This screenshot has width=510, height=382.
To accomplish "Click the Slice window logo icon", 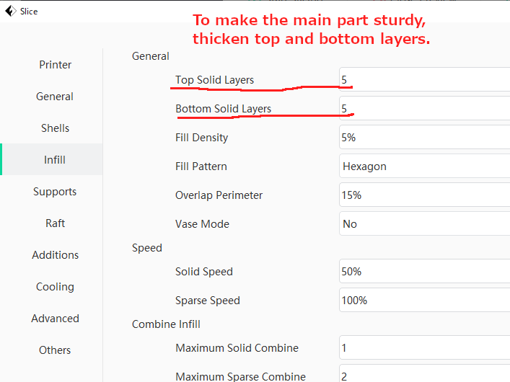I will click(x=10, y=11).
